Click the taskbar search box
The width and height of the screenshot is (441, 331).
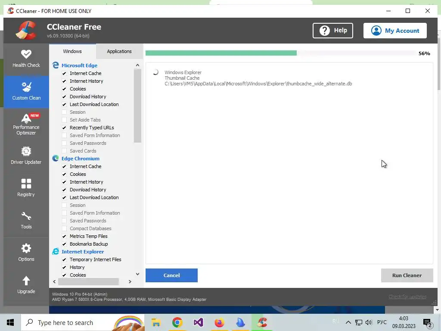pos(83,322)
